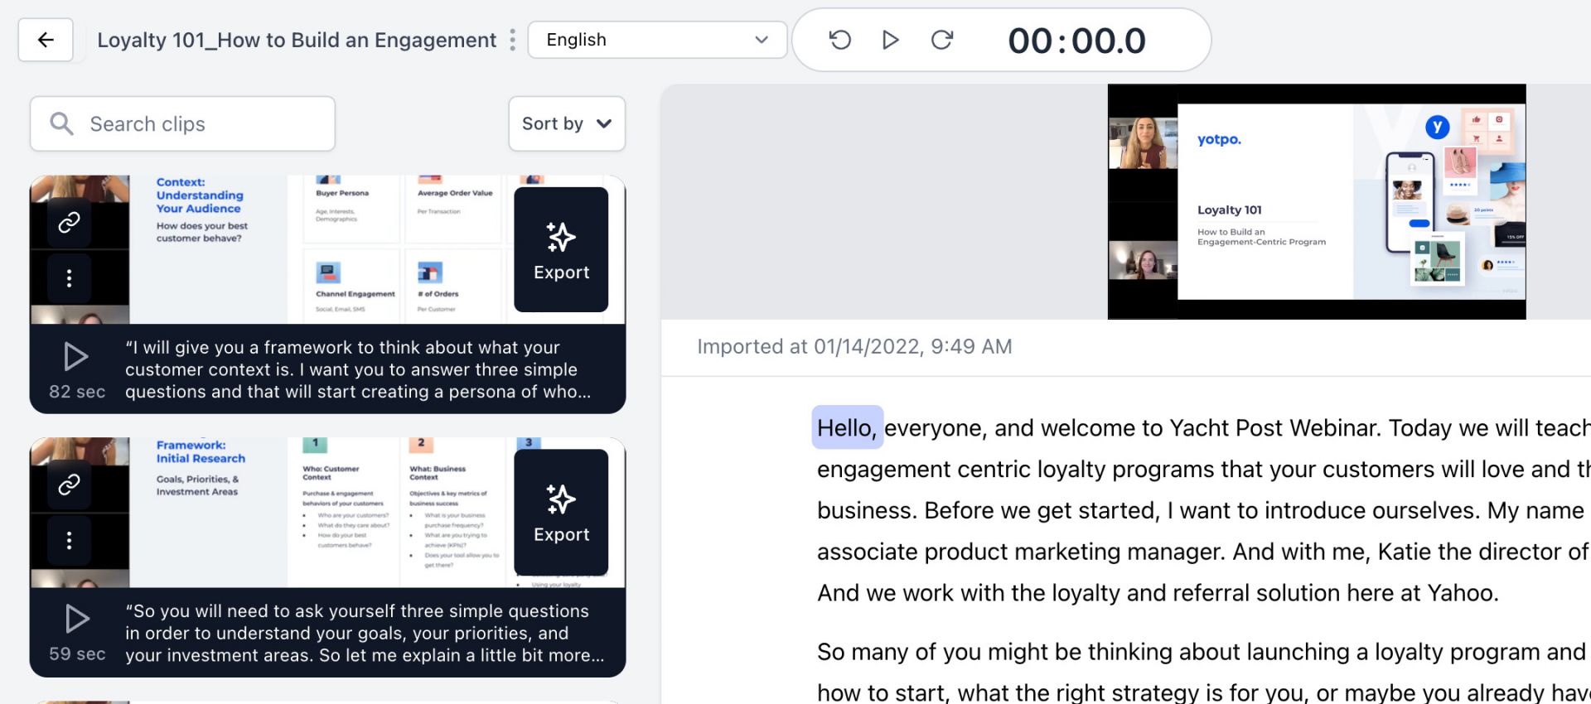
Task: Click the video preview thumbnail
Action: [1316, 201]
